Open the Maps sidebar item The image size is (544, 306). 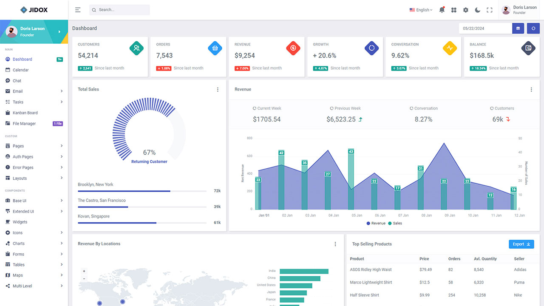pyautogui.click(x=34, y=275)
